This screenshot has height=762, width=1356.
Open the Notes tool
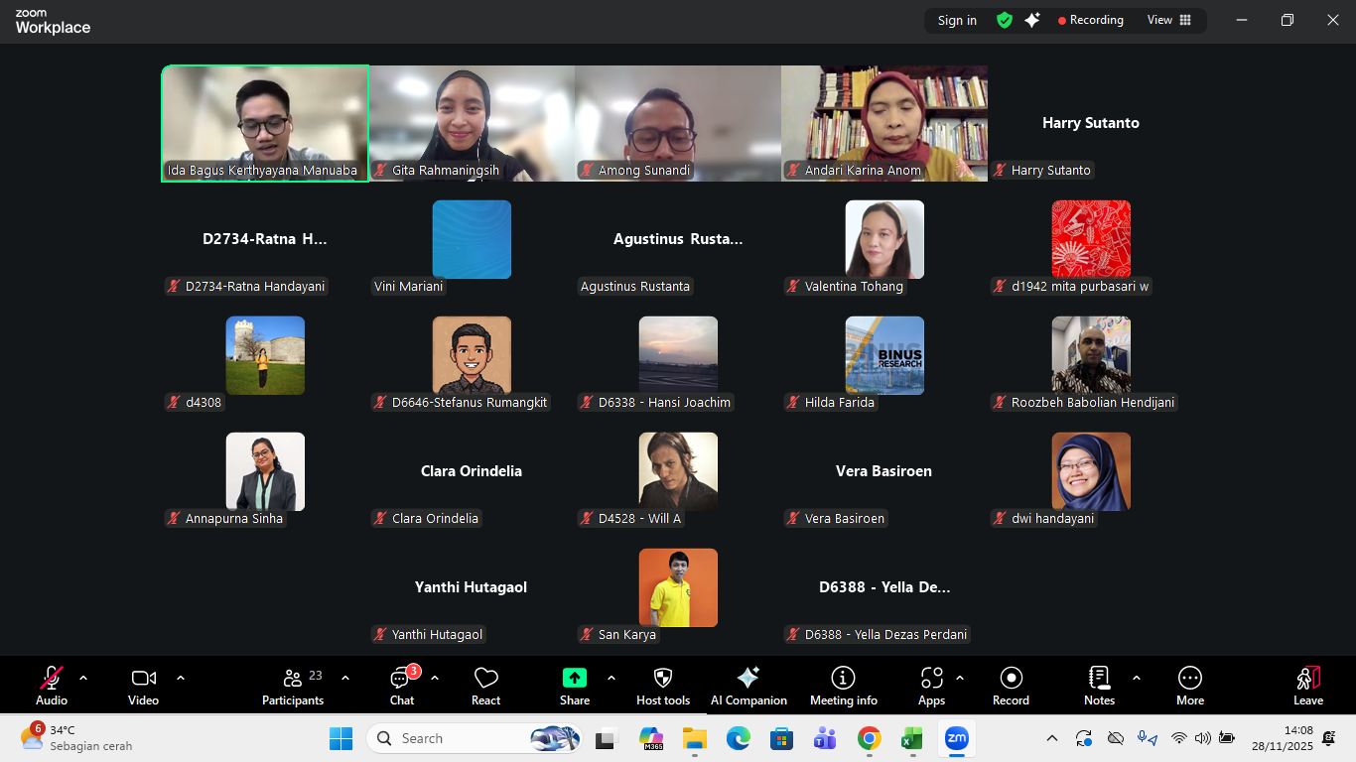[x=1099, y=686]
